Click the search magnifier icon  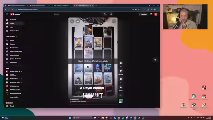coord(105,14)
